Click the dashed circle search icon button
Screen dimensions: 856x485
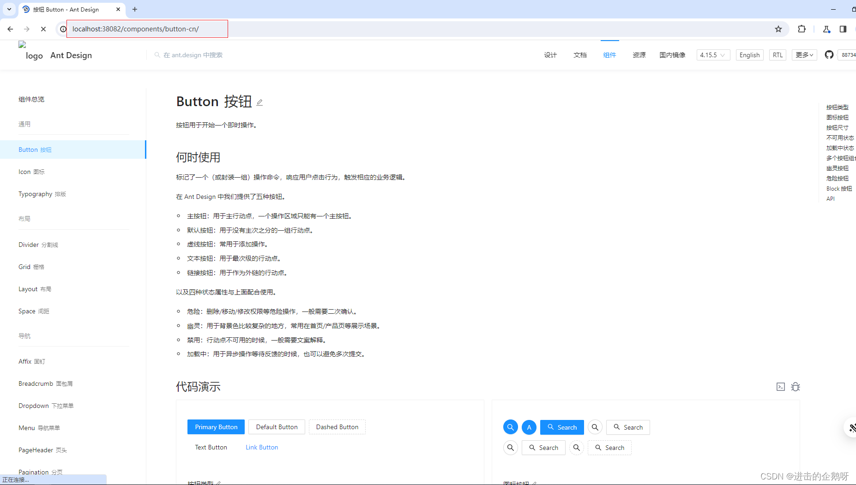click(x=577, y=448)
